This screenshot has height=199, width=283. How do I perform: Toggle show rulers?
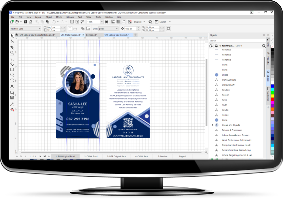pyautogui.click(x=113, y=22)
